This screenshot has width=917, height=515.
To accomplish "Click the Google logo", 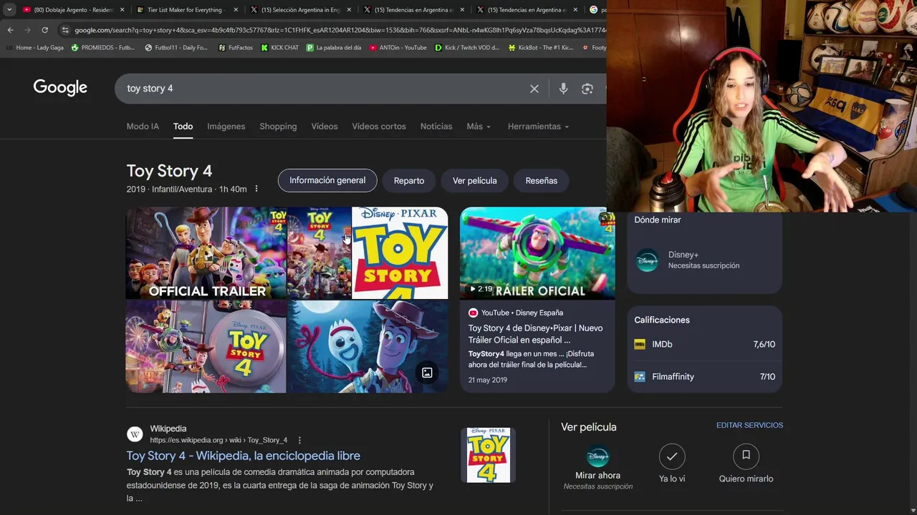I will (x=60, y=88).
